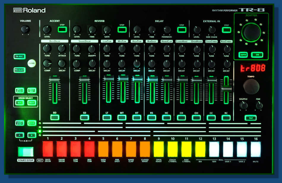Adjust Snare Drum TUNE knob
282x183 pixels.
pos(77,49)
